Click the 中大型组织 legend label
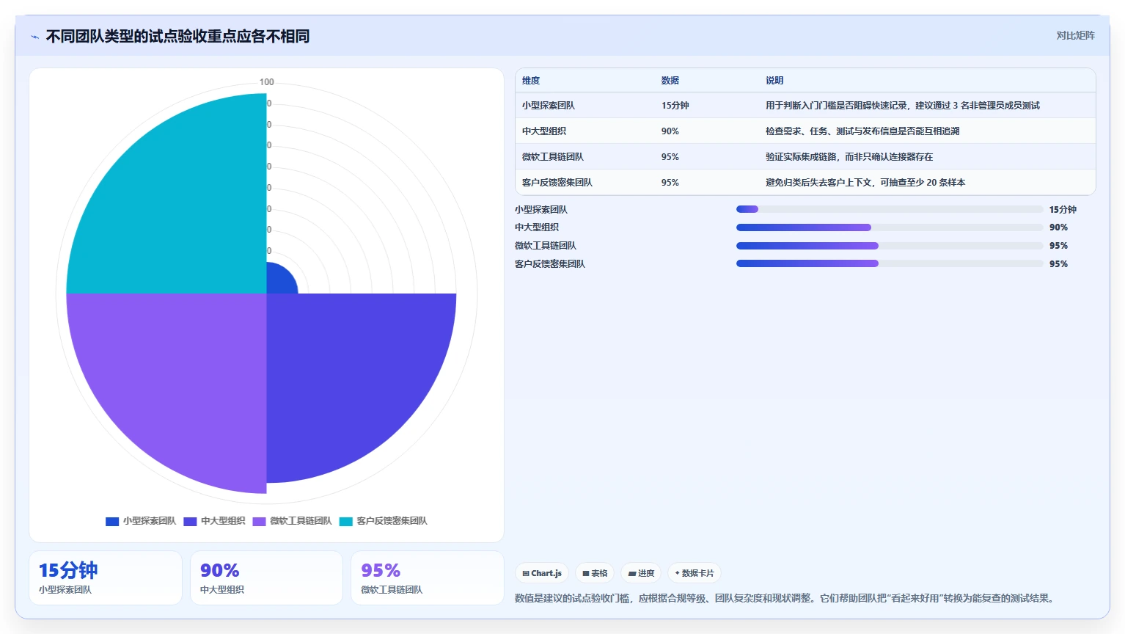1125x634 pixels. click(x=223, y=521)
